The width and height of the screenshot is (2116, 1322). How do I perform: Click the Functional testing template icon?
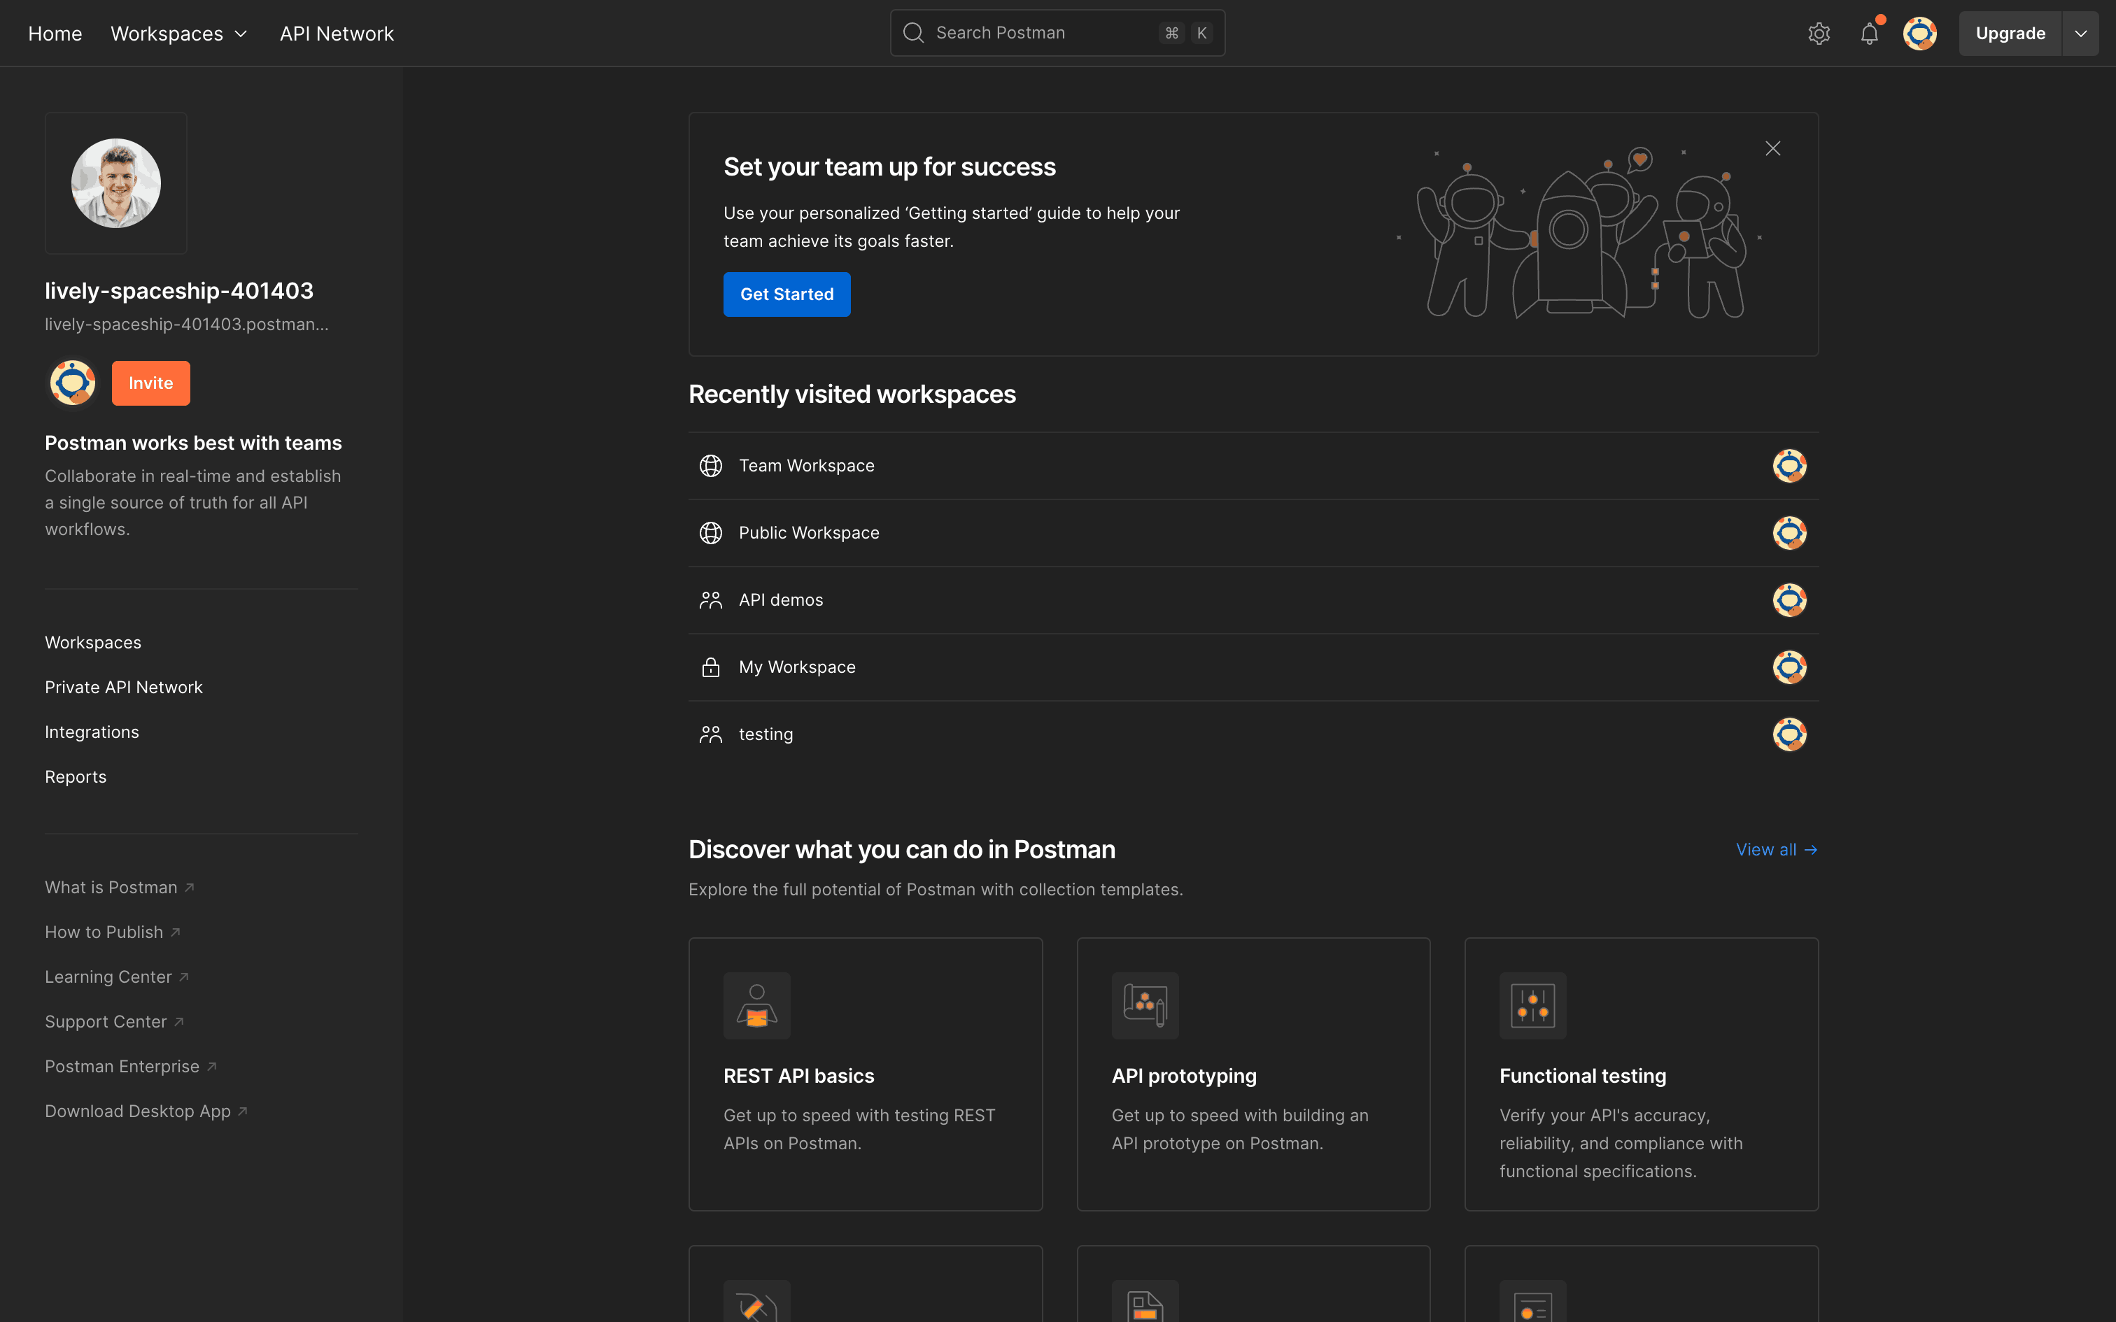click(x=1533, y=1006)
